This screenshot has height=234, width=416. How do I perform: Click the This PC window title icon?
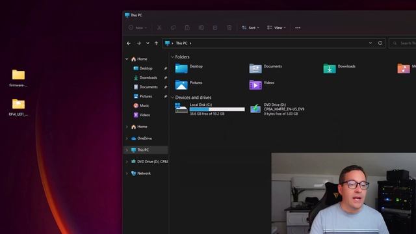point(127,15)
